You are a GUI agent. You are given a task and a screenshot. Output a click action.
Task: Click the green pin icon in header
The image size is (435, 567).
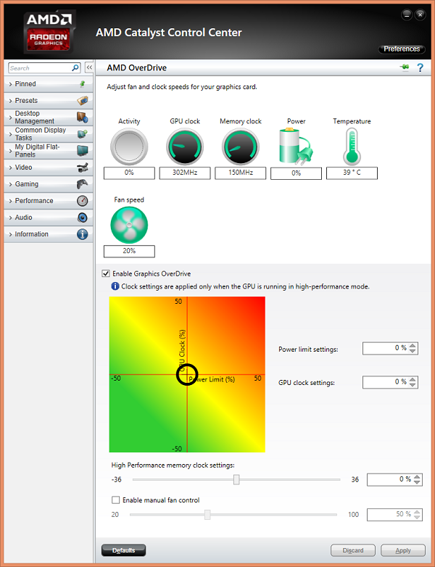tap(405, 67)
